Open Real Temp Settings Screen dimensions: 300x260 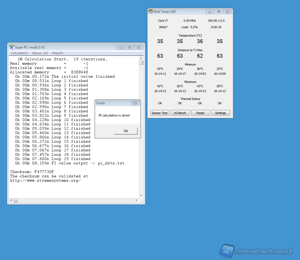pos(221,113)
